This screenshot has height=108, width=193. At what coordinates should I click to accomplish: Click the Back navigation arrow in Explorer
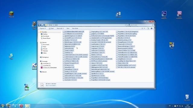(x=40, y=25)
